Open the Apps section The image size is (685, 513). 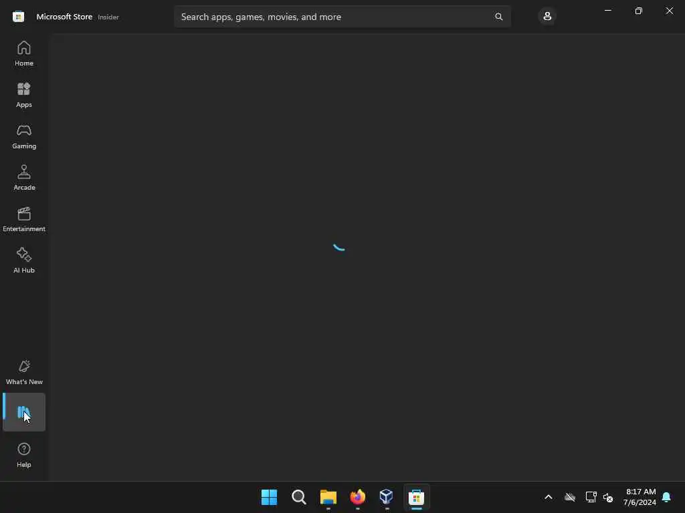[24, 95]
